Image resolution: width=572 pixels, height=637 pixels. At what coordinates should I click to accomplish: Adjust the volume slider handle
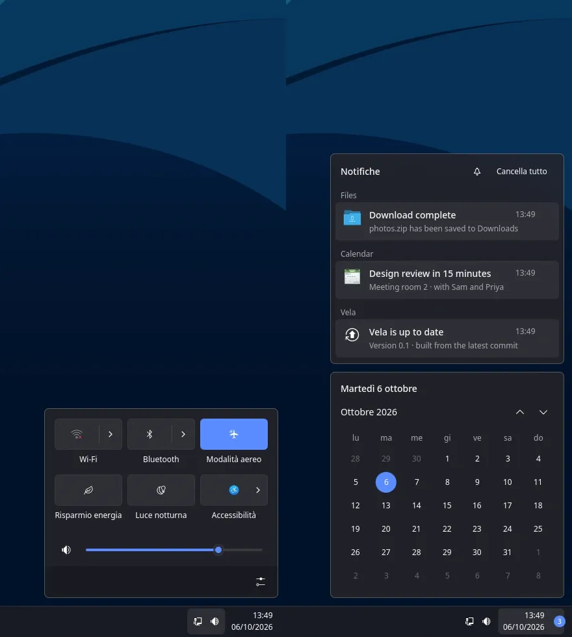pos(218,550)
